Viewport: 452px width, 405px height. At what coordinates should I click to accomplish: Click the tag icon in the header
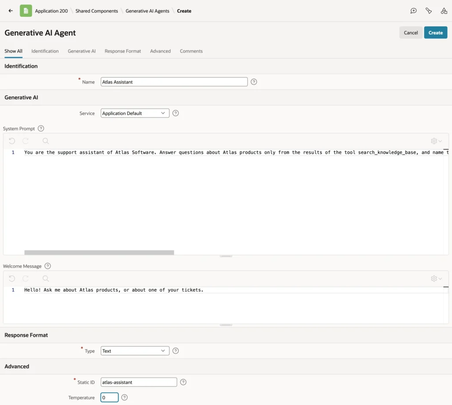429,11
